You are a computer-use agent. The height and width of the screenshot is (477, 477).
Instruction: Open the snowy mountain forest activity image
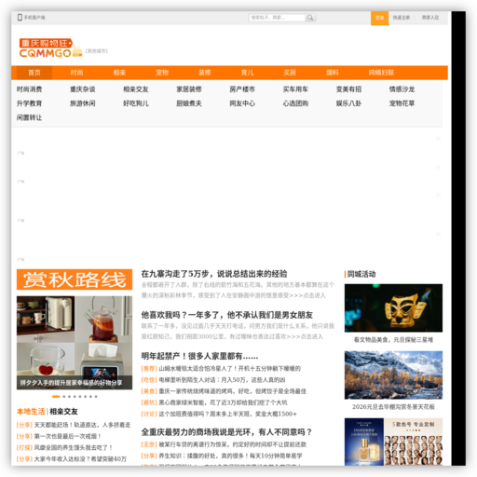pyautogui.click(x=393, y=375)
